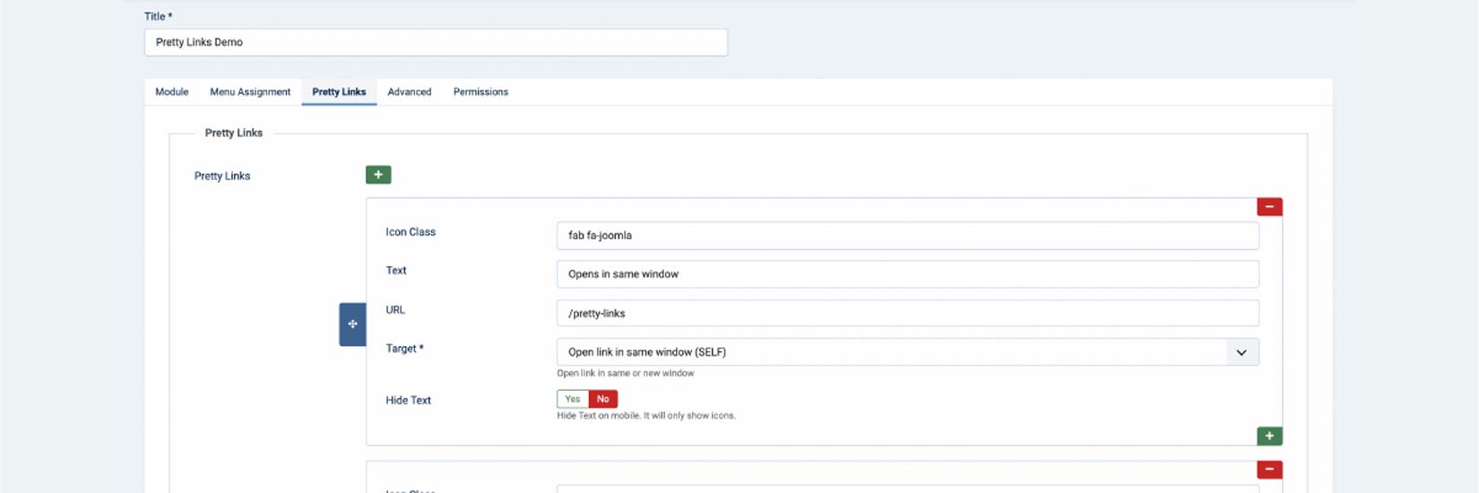Remove the first link with red minus button

tap(1269, 207)
